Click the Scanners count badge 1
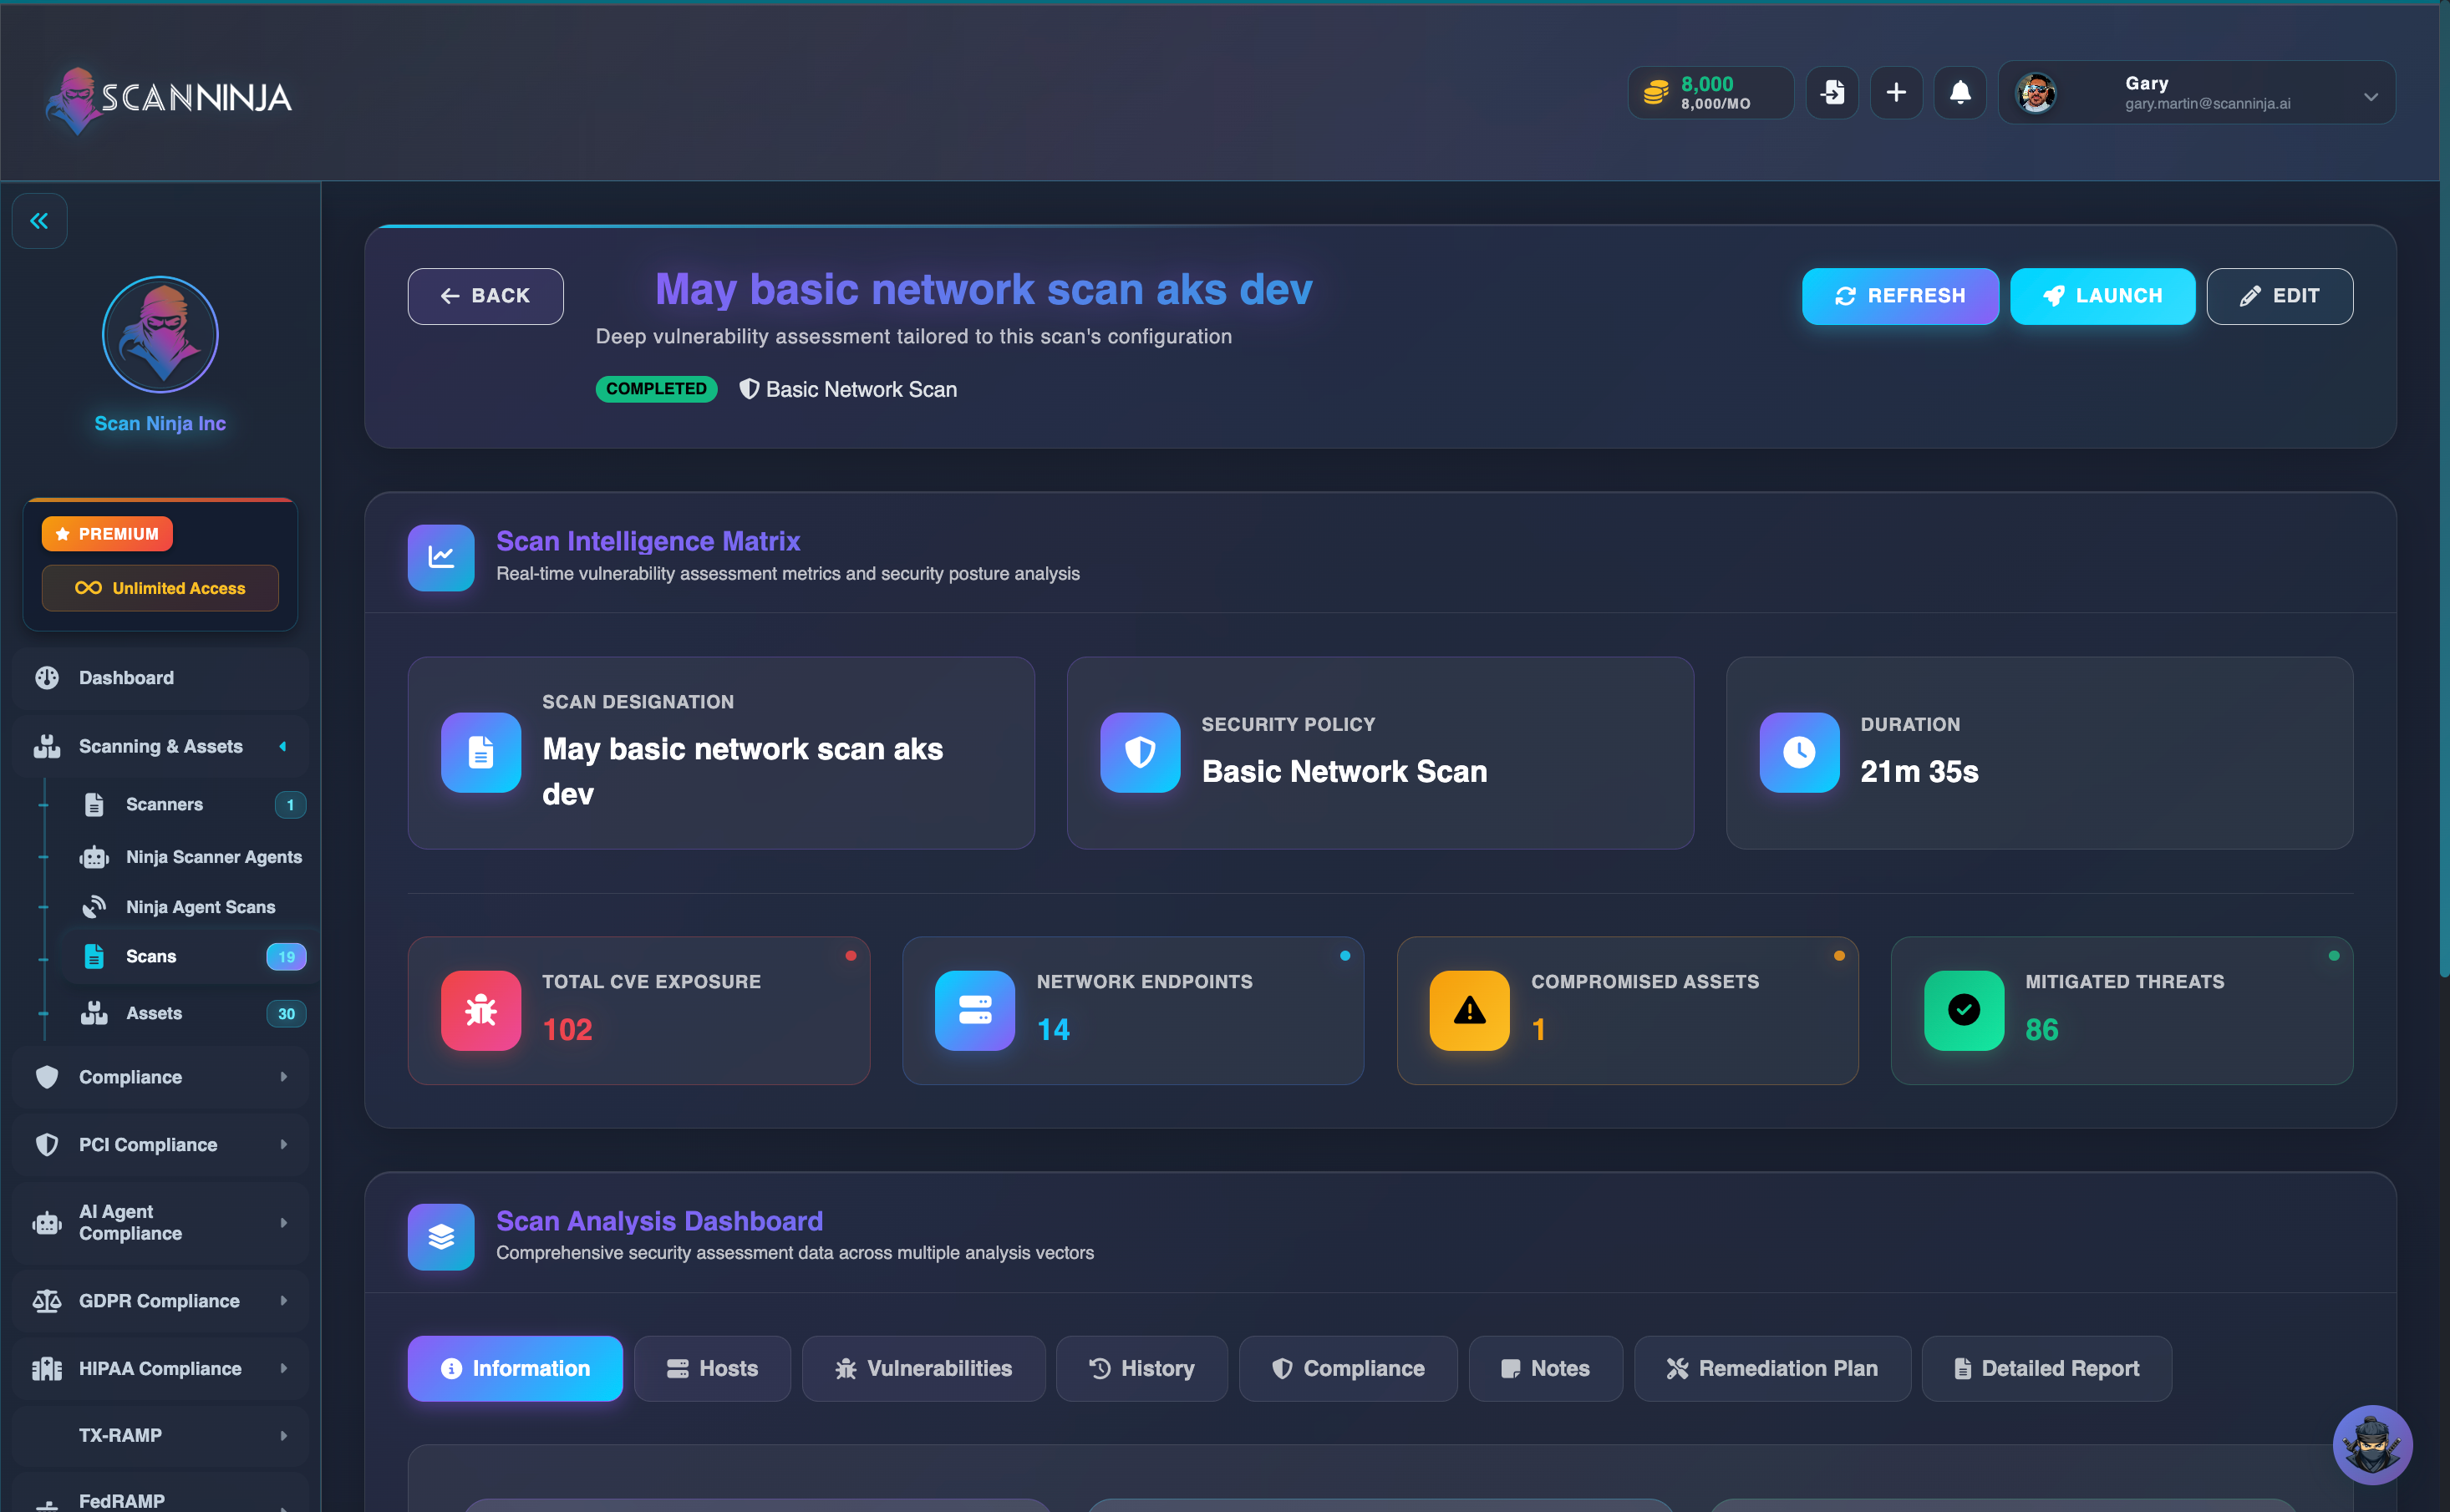 [x=290, y=805]
